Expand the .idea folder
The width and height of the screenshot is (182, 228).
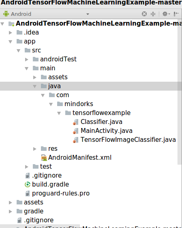(11, 33)
